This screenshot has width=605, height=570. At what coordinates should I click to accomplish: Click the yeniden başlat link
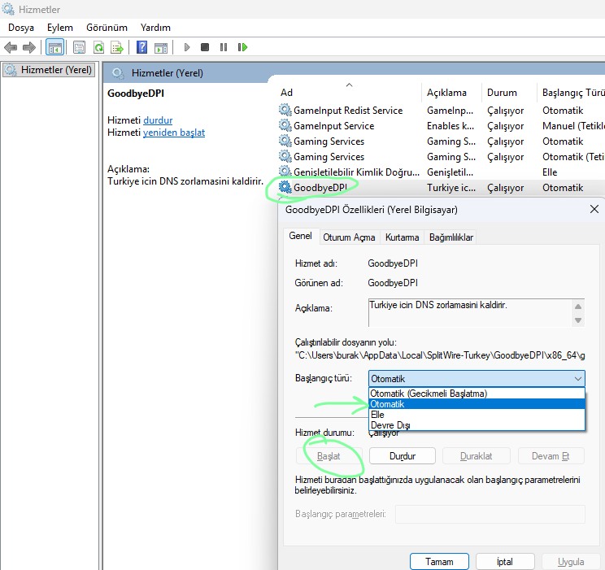click(x=174, y=133)
